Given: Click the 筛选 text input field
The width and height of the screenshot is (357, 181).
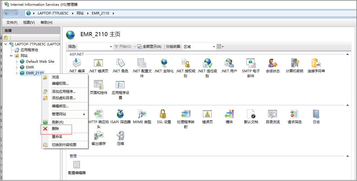Looking at the screenshot, I should tap(93, 47).
